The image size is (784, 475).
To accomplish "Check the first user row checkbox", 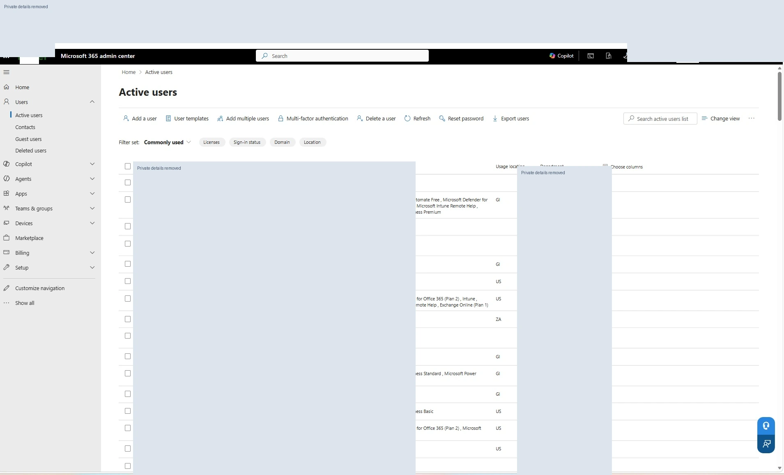I will click(128, 182).
